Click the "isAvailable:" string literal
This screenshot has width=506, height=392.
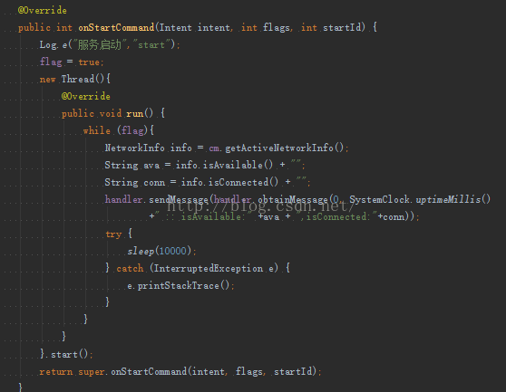[202, 216]
